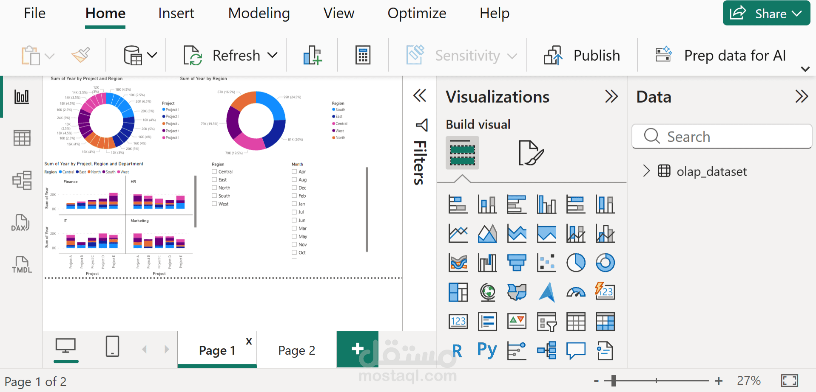The height and width of the screenshot is (392, 816).
Task: Click the zoom slider handle
Action: 613,381
